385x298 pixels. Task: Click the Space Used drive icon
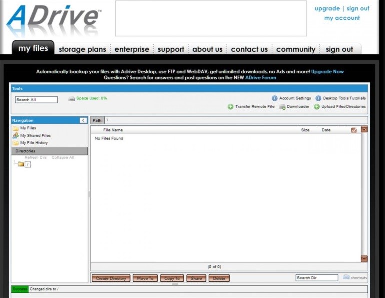tap(71, 99)
